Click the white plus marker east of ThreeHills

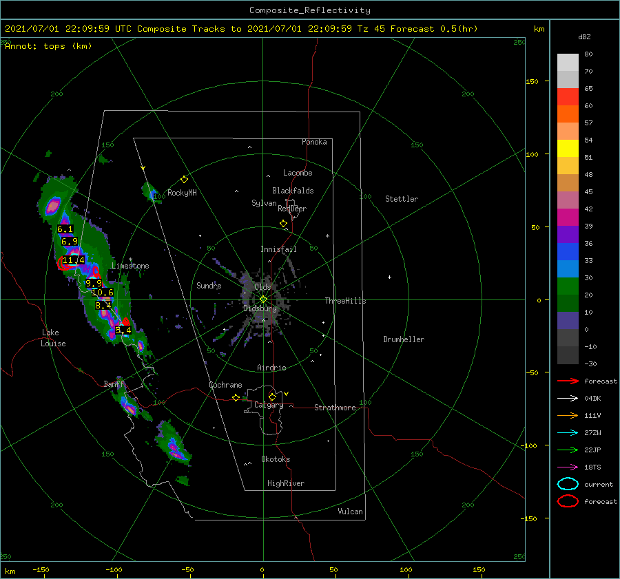coord(389,277)
